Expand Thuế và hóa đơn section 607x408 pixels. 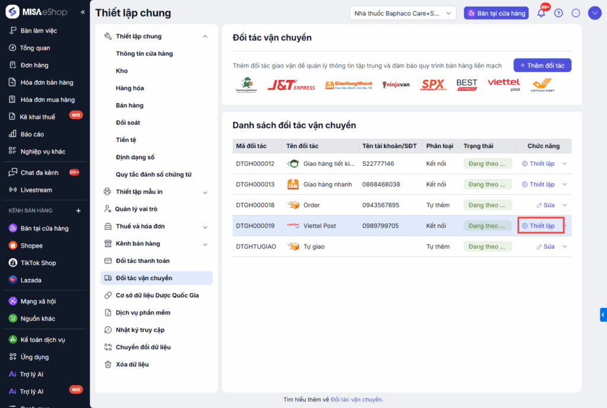click(205, 227)
